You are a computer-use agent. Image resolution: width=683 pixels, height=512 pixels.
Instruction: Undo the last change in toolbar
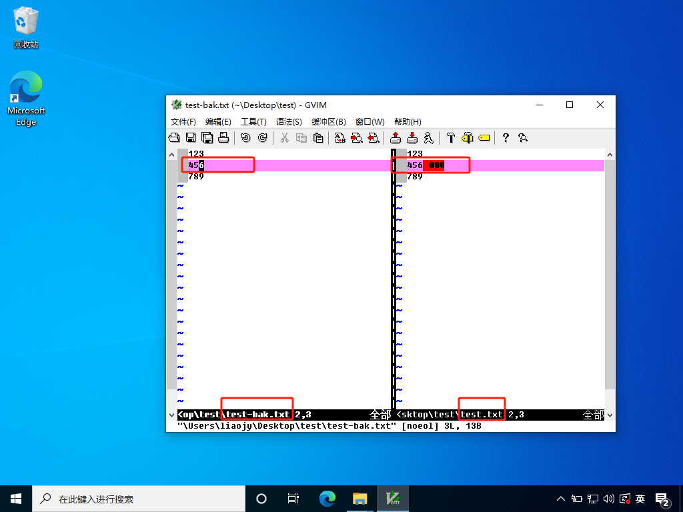click(x=245, y=138)
